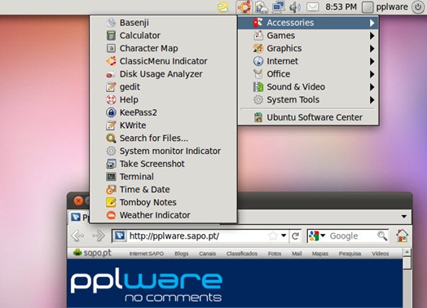Open the network connection indicator in panel
The image size is (427, 308).
click(x=279, y=7)
